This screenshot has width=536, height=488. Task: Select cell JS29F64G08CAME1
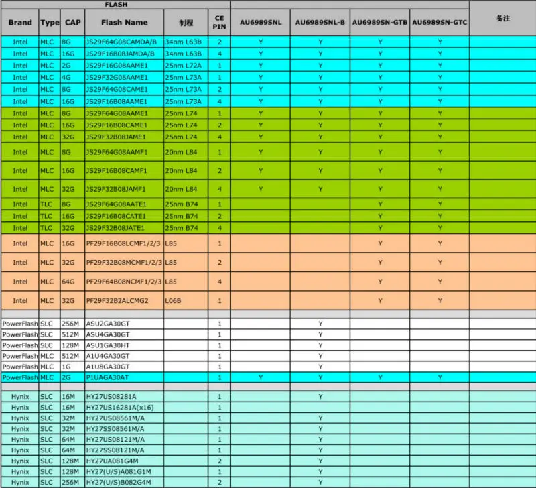tap(125, 90)
